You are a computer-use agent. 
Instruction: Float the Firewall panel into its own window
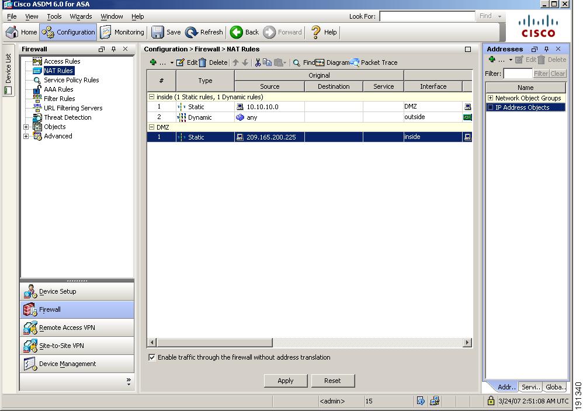click(x=102, y=49)
